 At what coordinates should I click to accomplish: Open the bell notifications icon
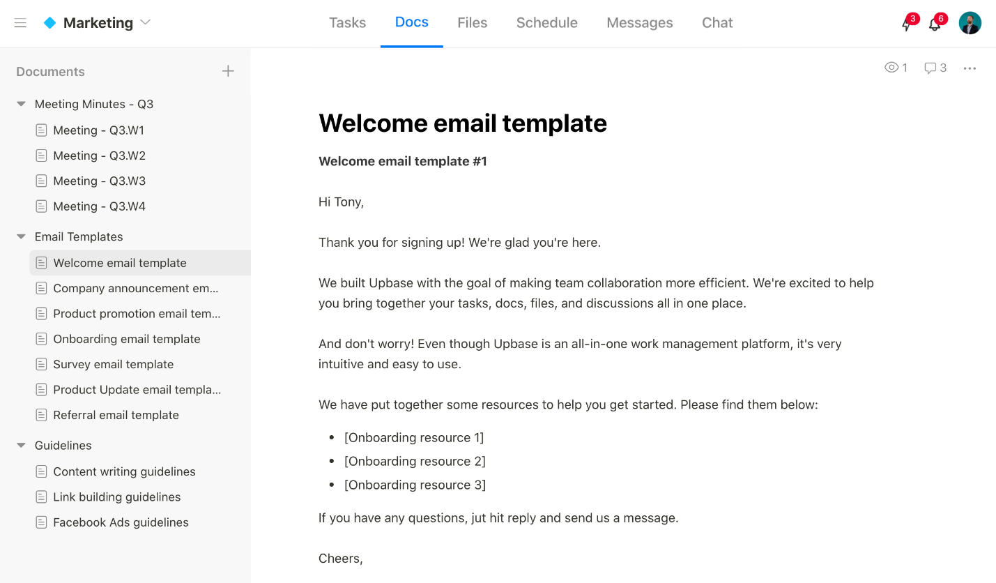click(935, 24)
